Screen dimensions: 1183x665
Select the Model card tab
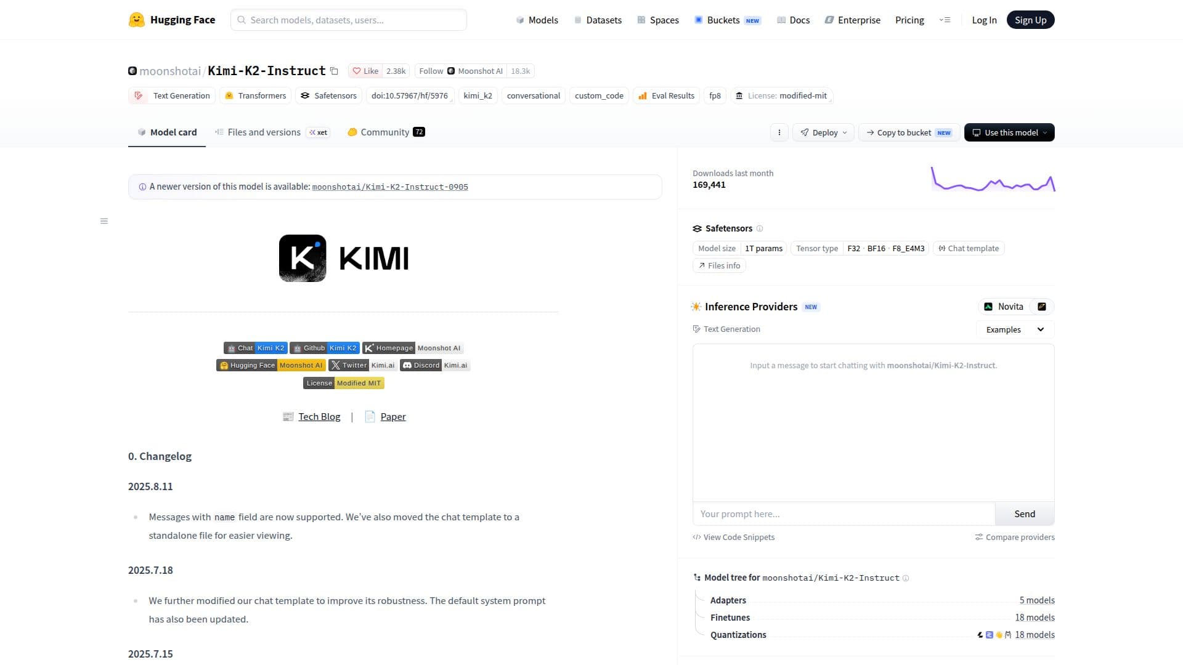coord(167,132)
